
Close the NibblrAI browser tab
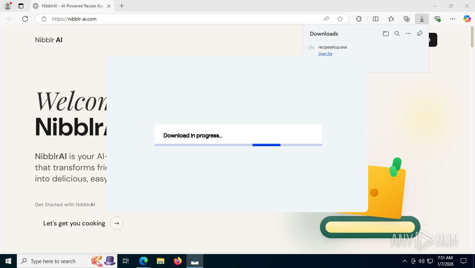click(x=109, y=6)
